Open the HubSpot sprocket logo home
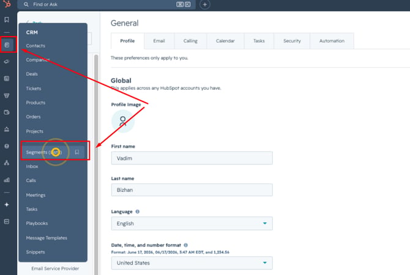410x275 pixels. coord(7,4)
